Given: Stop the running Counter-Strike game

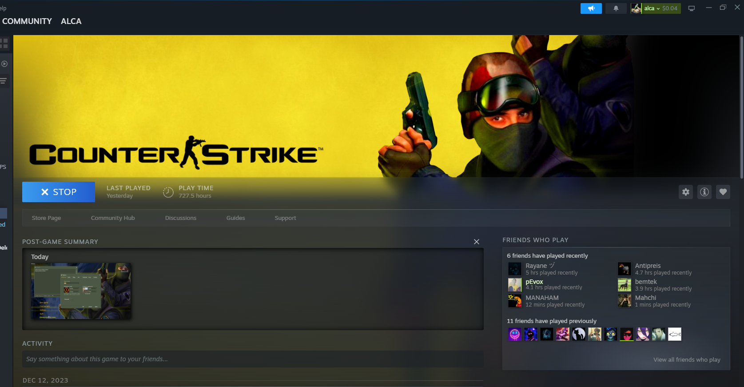Looking at the screenshot, I should point(59,192).
